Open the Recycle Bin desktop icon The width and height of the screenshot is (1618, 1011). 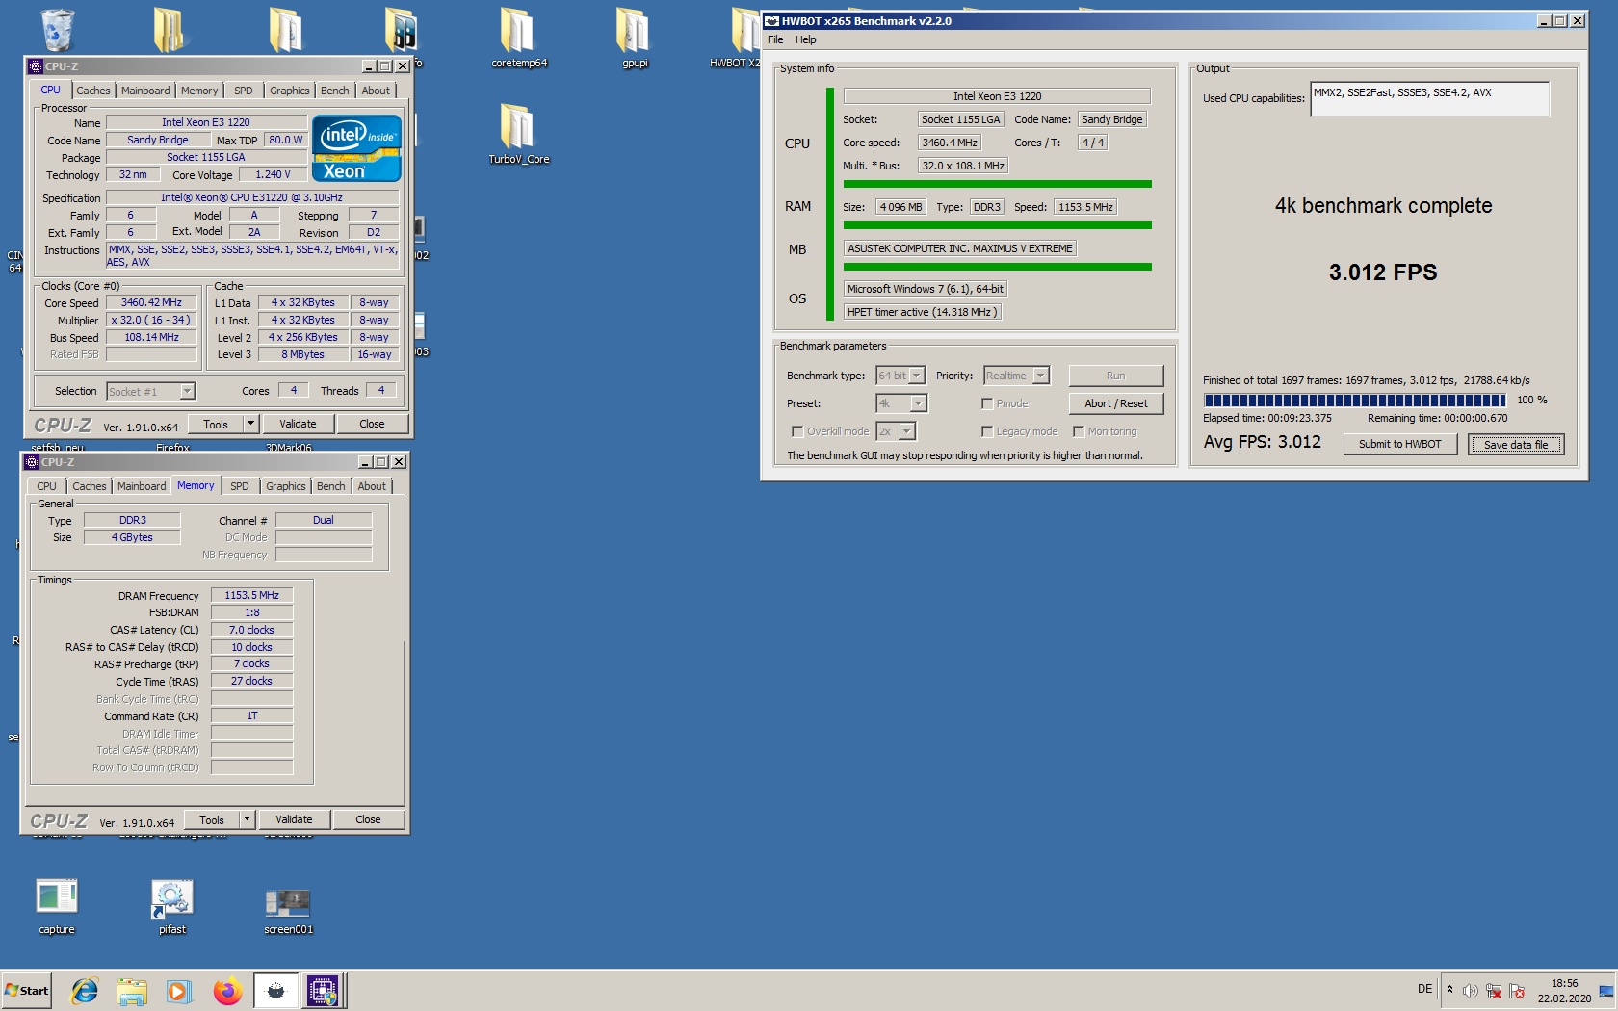[57, 29]
